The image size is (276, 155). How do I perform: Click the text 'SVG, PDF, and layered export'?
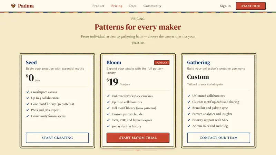pyautogui.click(x=132, y=120)
